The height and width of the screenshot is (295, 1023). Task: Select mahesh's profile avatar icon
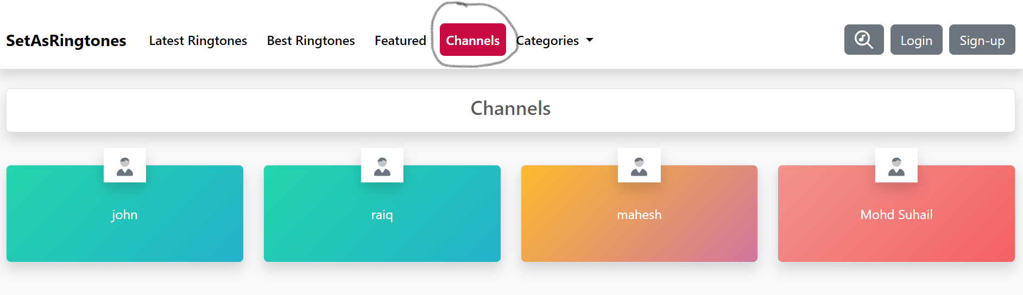(x=639, y=165)
